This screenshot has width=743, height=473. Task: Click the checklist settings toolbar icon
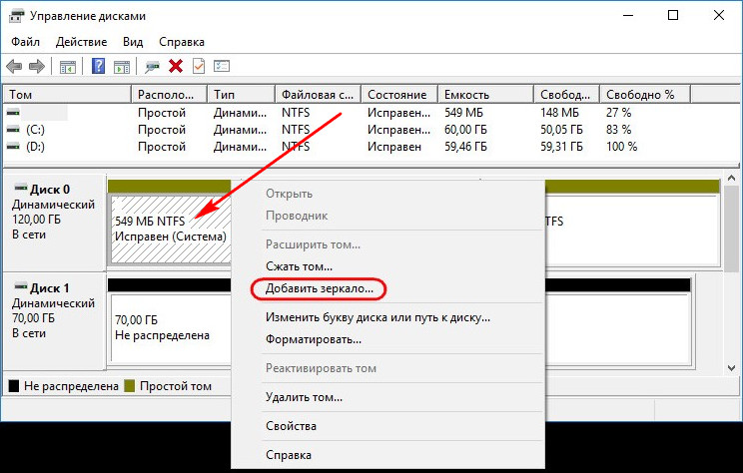tap(222, 66)
